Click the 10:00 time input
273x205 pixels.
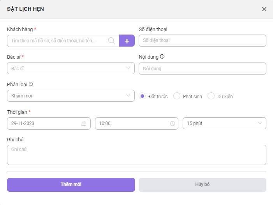137,123
